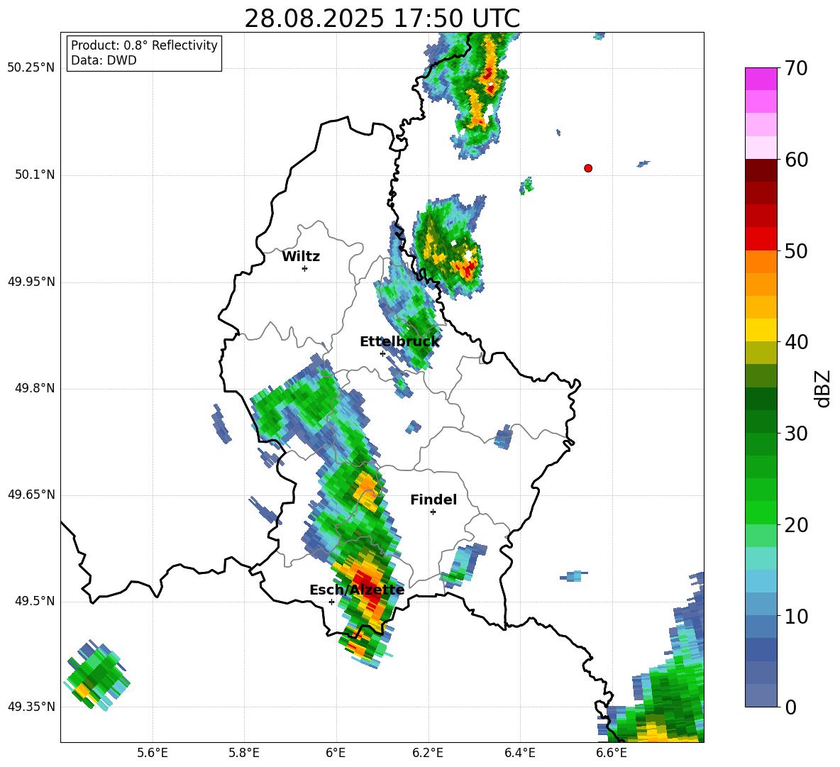Viewport: 840px width, 767px height.
Task: Click the Product 0.8° Reflectivity info box
Action: [x=144, y=53]
